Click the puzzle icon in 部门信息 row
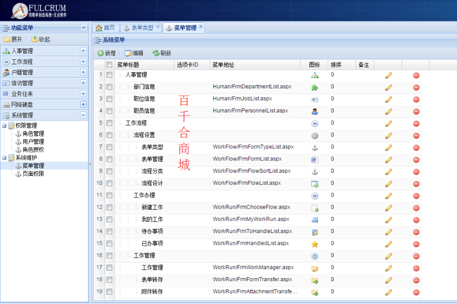Screen dimensions: 457x304 (x=315, y=88)
